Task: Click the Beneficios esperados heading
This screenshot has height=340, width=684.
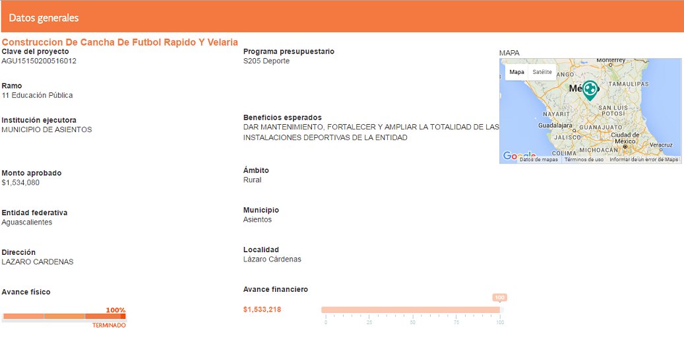Action: pos(282,118)
